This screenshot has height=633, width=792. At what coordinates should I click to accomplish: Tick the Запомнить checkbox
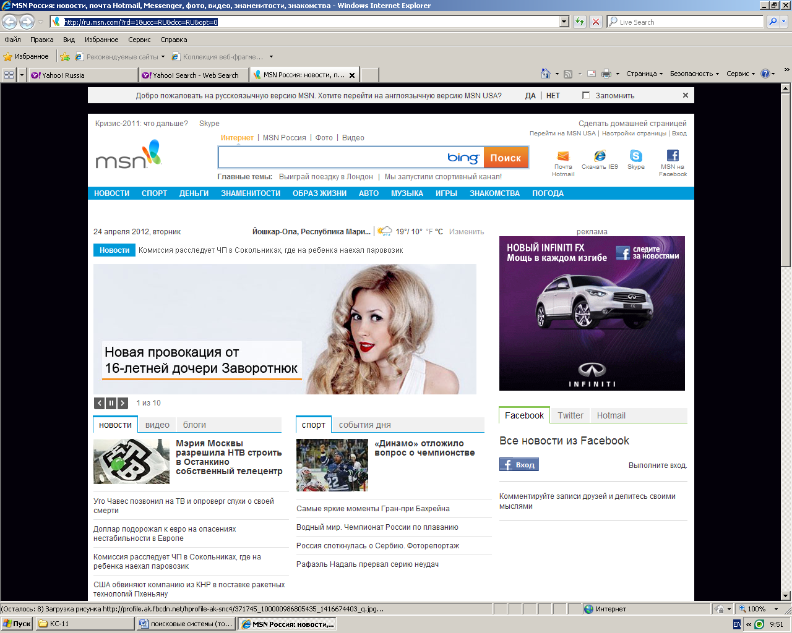coord(586,95)
